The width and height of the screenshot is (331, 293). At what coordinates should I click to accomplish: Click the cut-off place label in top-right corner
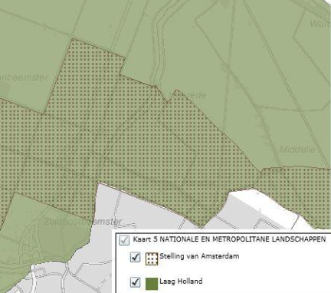(320, 24)
